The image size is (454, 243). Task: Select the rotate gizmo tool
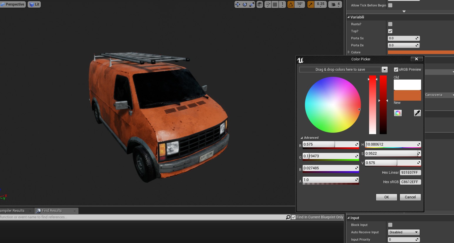tap(245, 4)
